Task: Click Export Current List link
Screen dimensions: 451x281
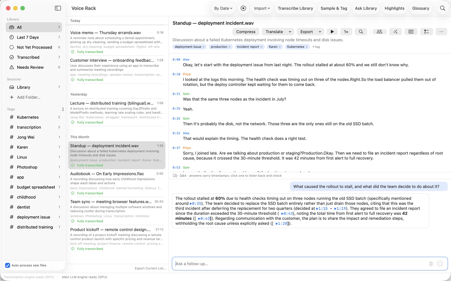Action: coord(150,268)
